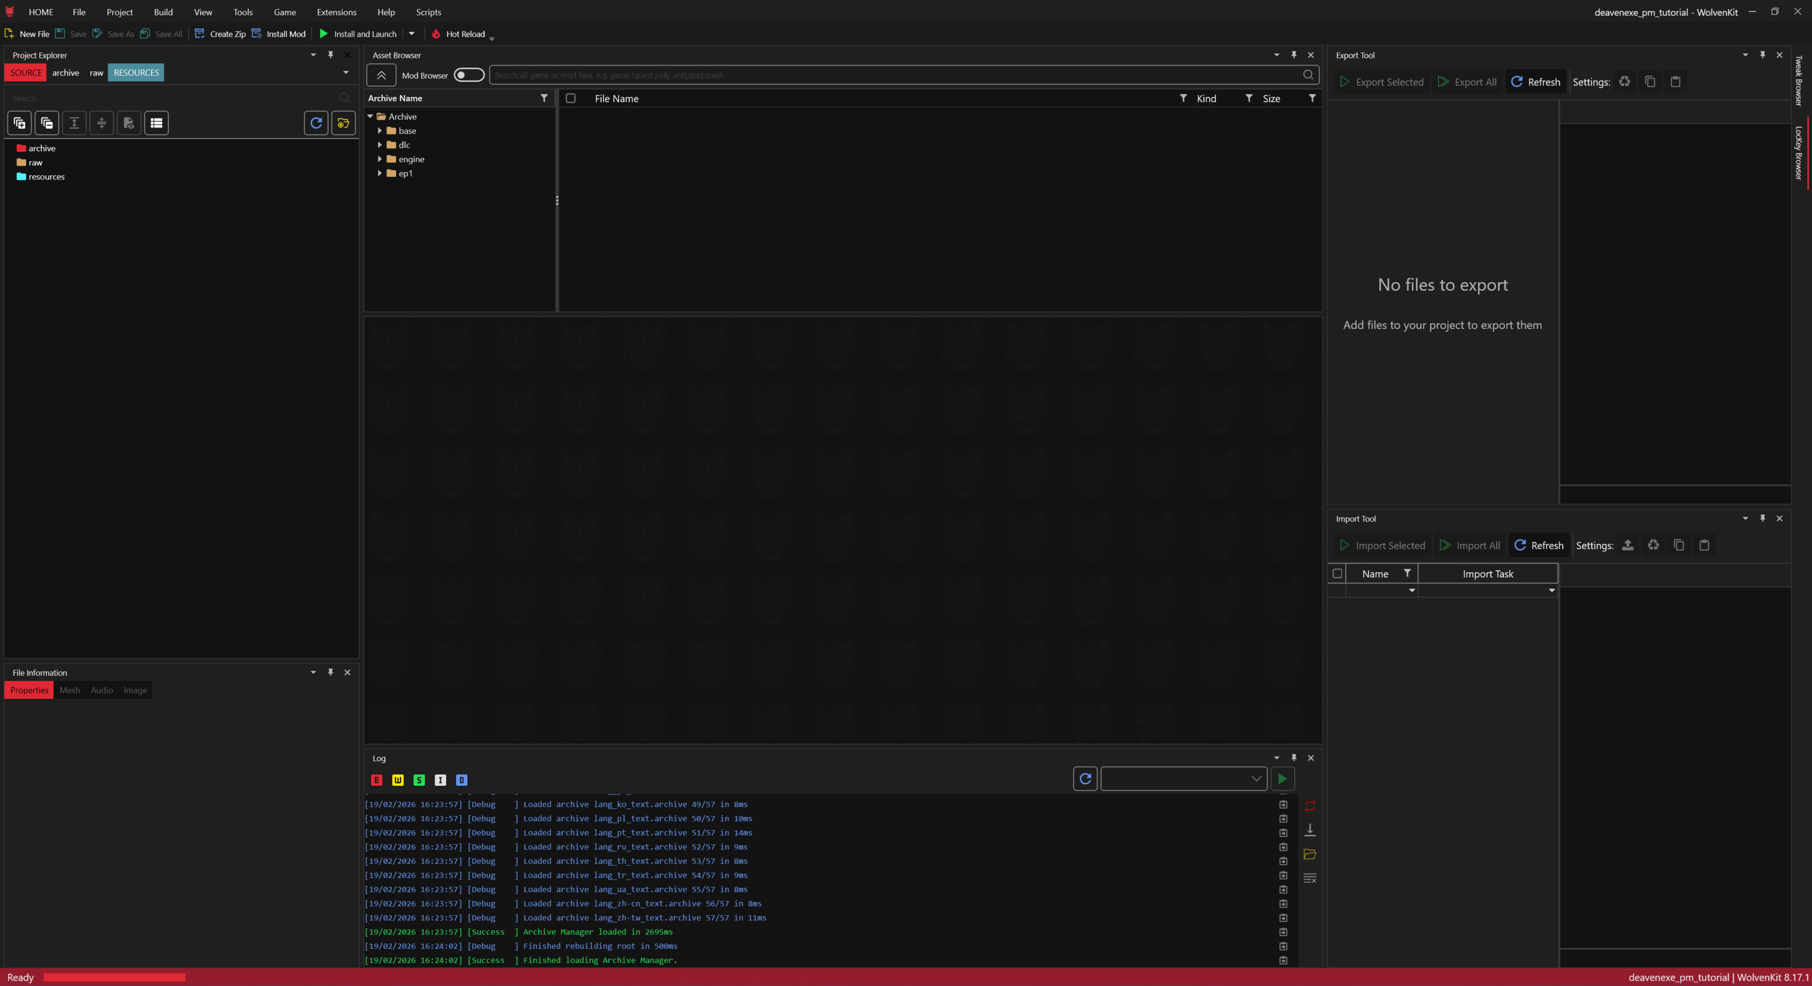Switch to the RESOURCES tab
Image resolution: width=1812 pixels, height=986 pixels.
click(x=136, y=72)
